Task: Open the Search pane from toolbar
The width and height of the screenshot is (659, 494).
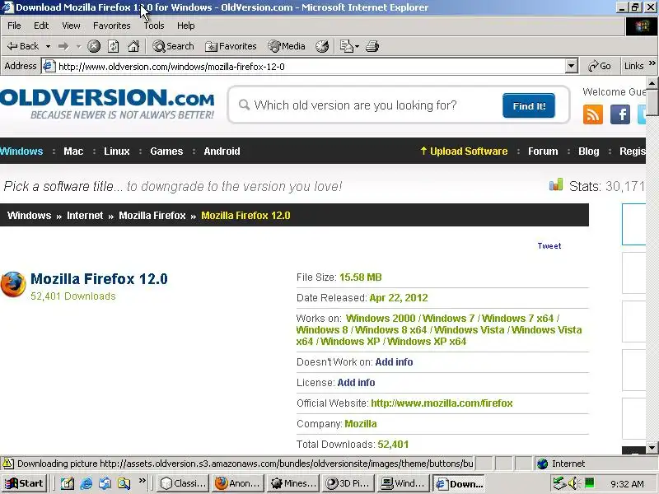Action: pos(173,46)
